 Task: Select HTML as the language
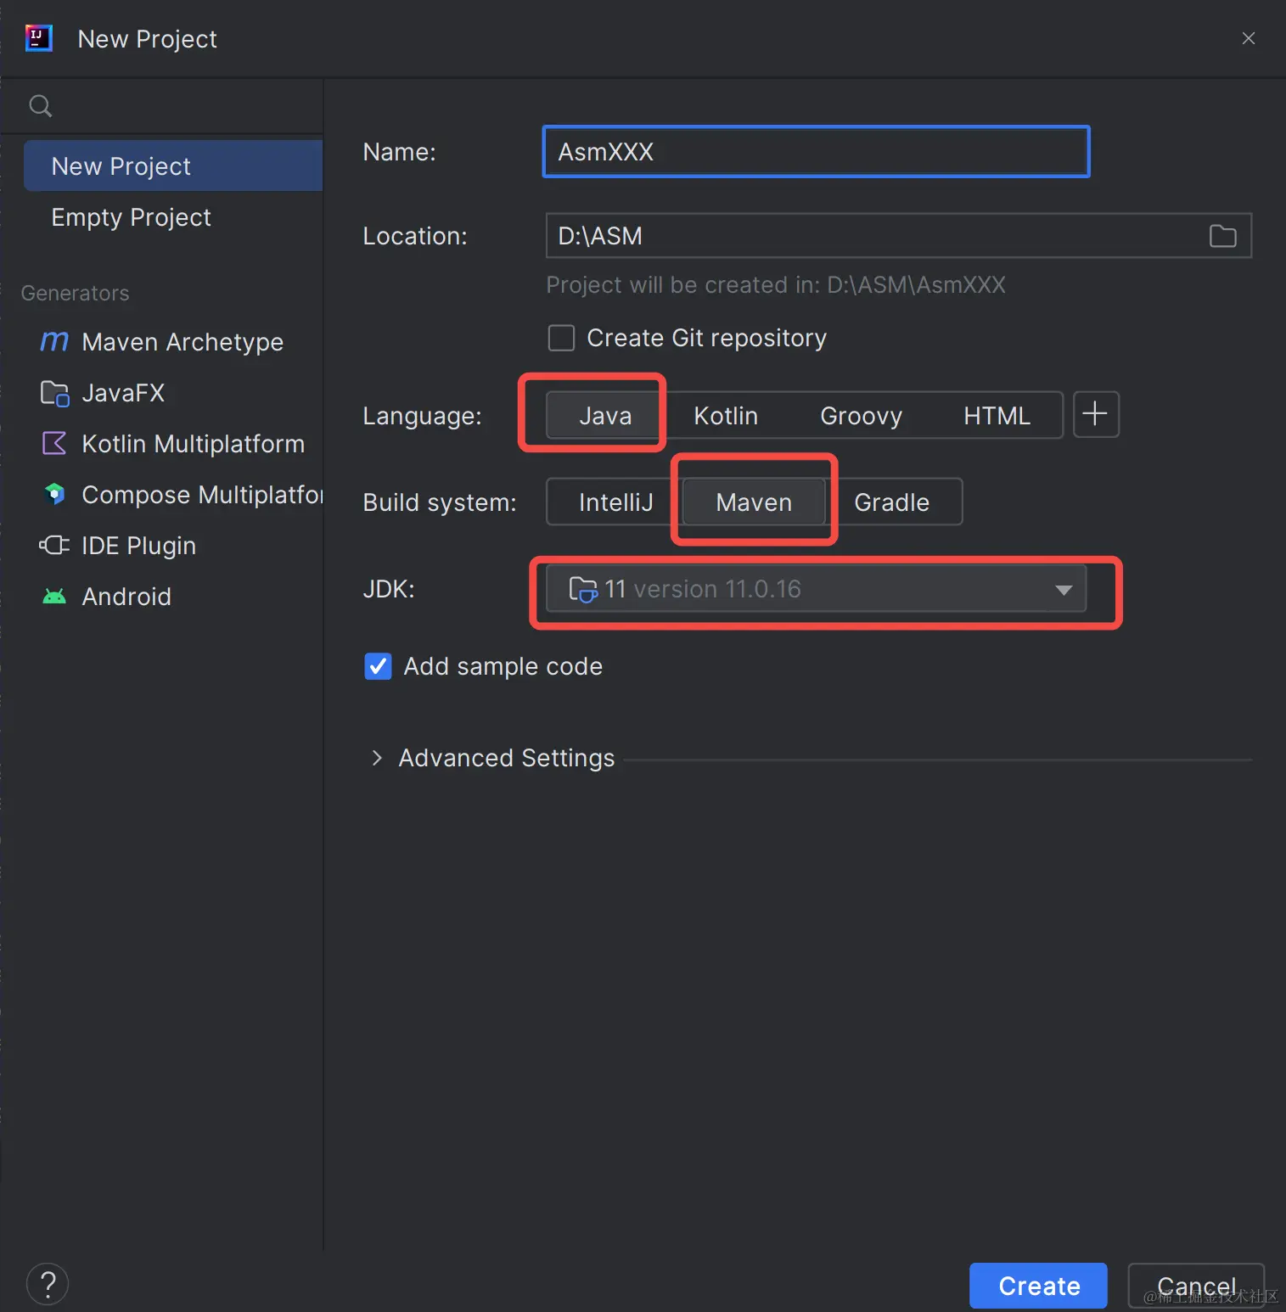997,416
